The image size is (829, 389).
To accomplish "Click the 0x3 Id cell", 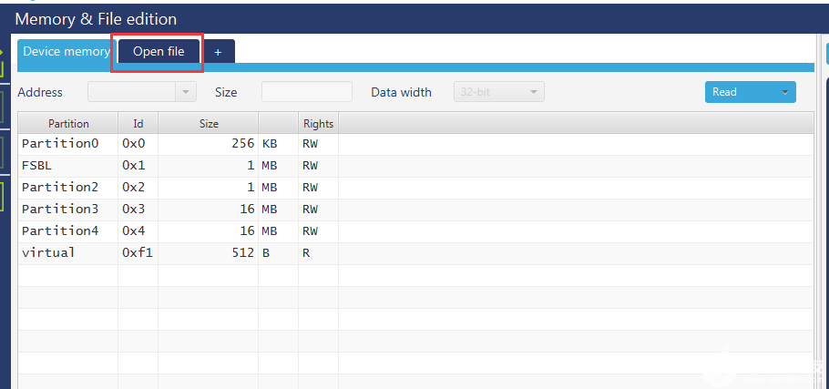I will tap(138, 210).
